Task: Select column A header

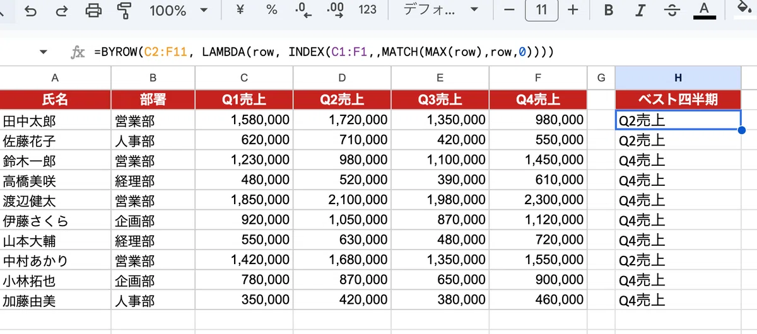Action: pyautogui.click(x=56, y=78)
